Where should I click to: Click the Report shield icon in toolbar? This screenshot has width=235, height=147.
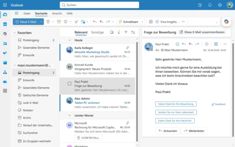pyautogui.click(x=65, y=22)
